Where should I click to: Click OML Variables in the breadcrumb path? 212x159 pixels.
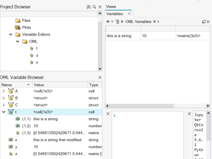139,22
